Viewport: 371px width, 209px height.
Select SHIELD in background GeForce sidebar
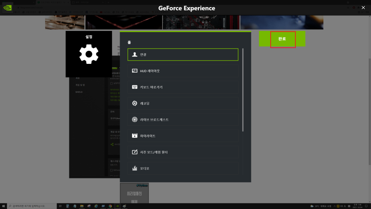[x=79, y=92]
